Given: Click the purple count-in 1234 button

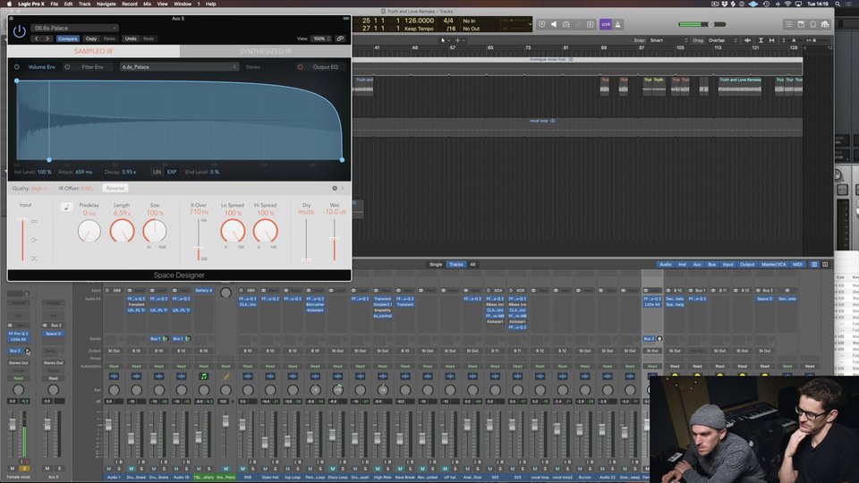Looking at the screenshot, I should (x=606, y=25).
